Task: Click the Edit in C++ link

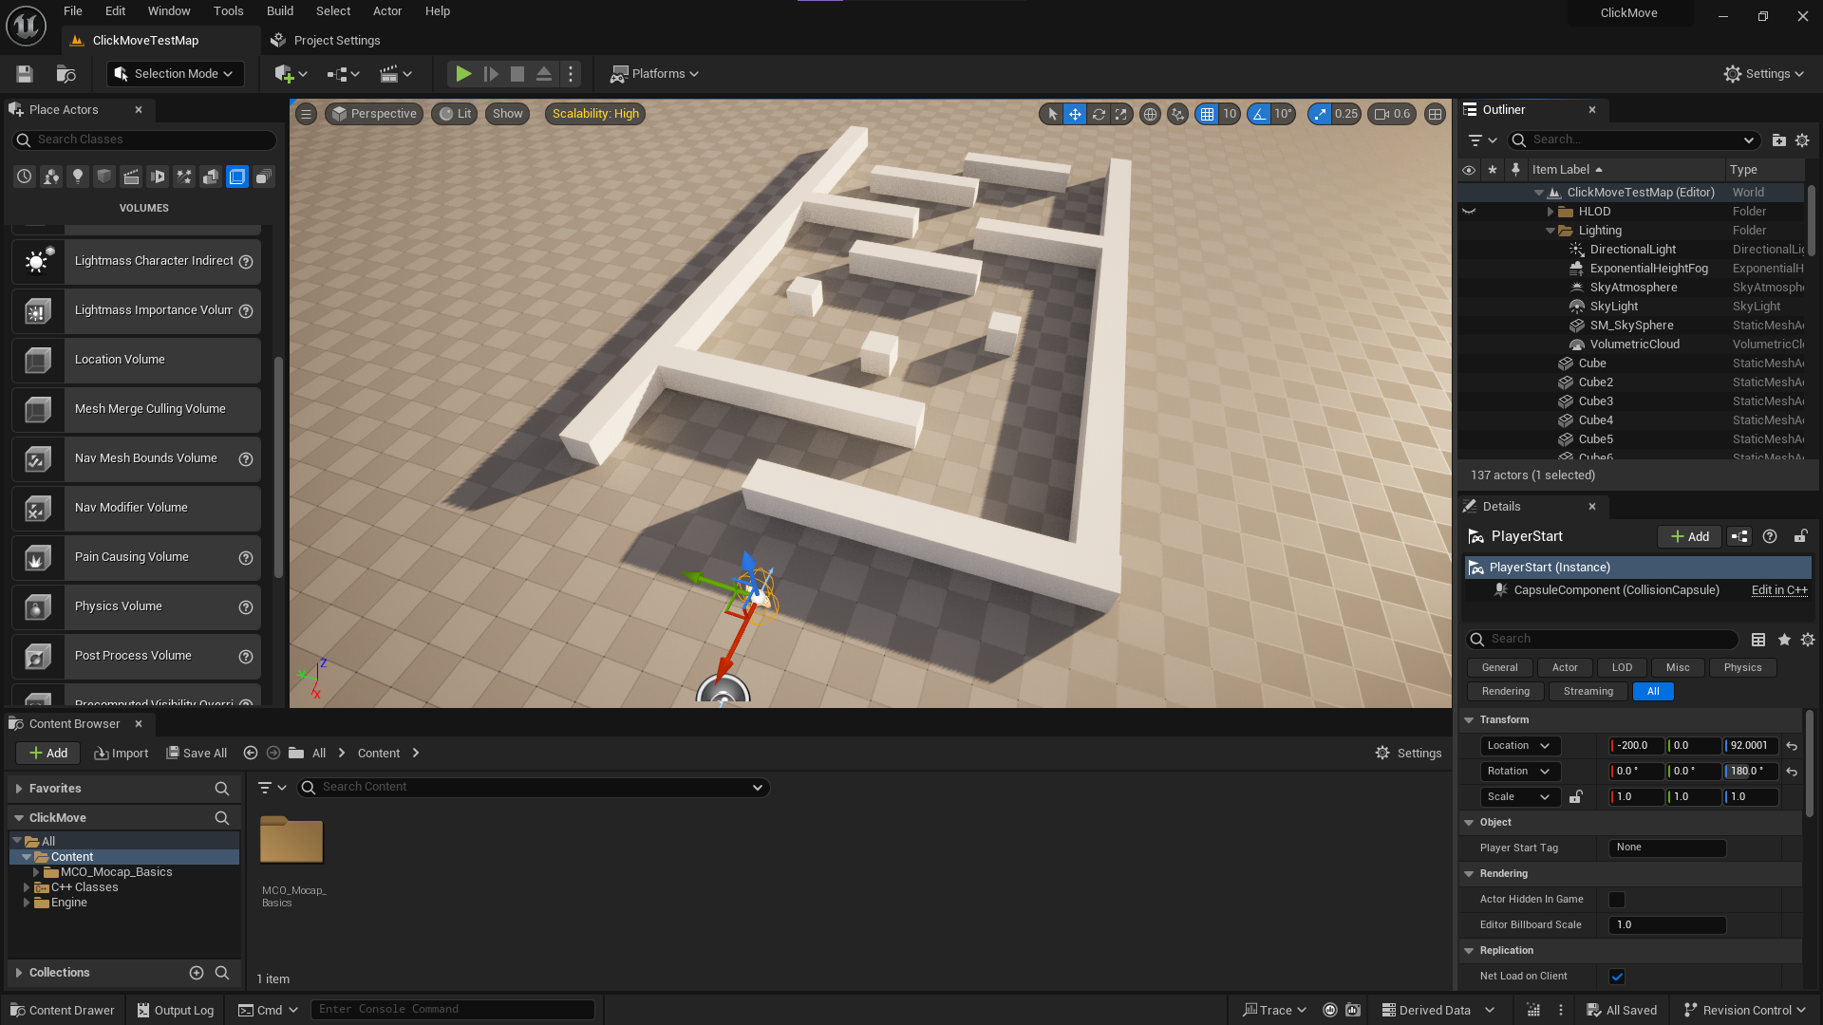Action: (1778, 590)
